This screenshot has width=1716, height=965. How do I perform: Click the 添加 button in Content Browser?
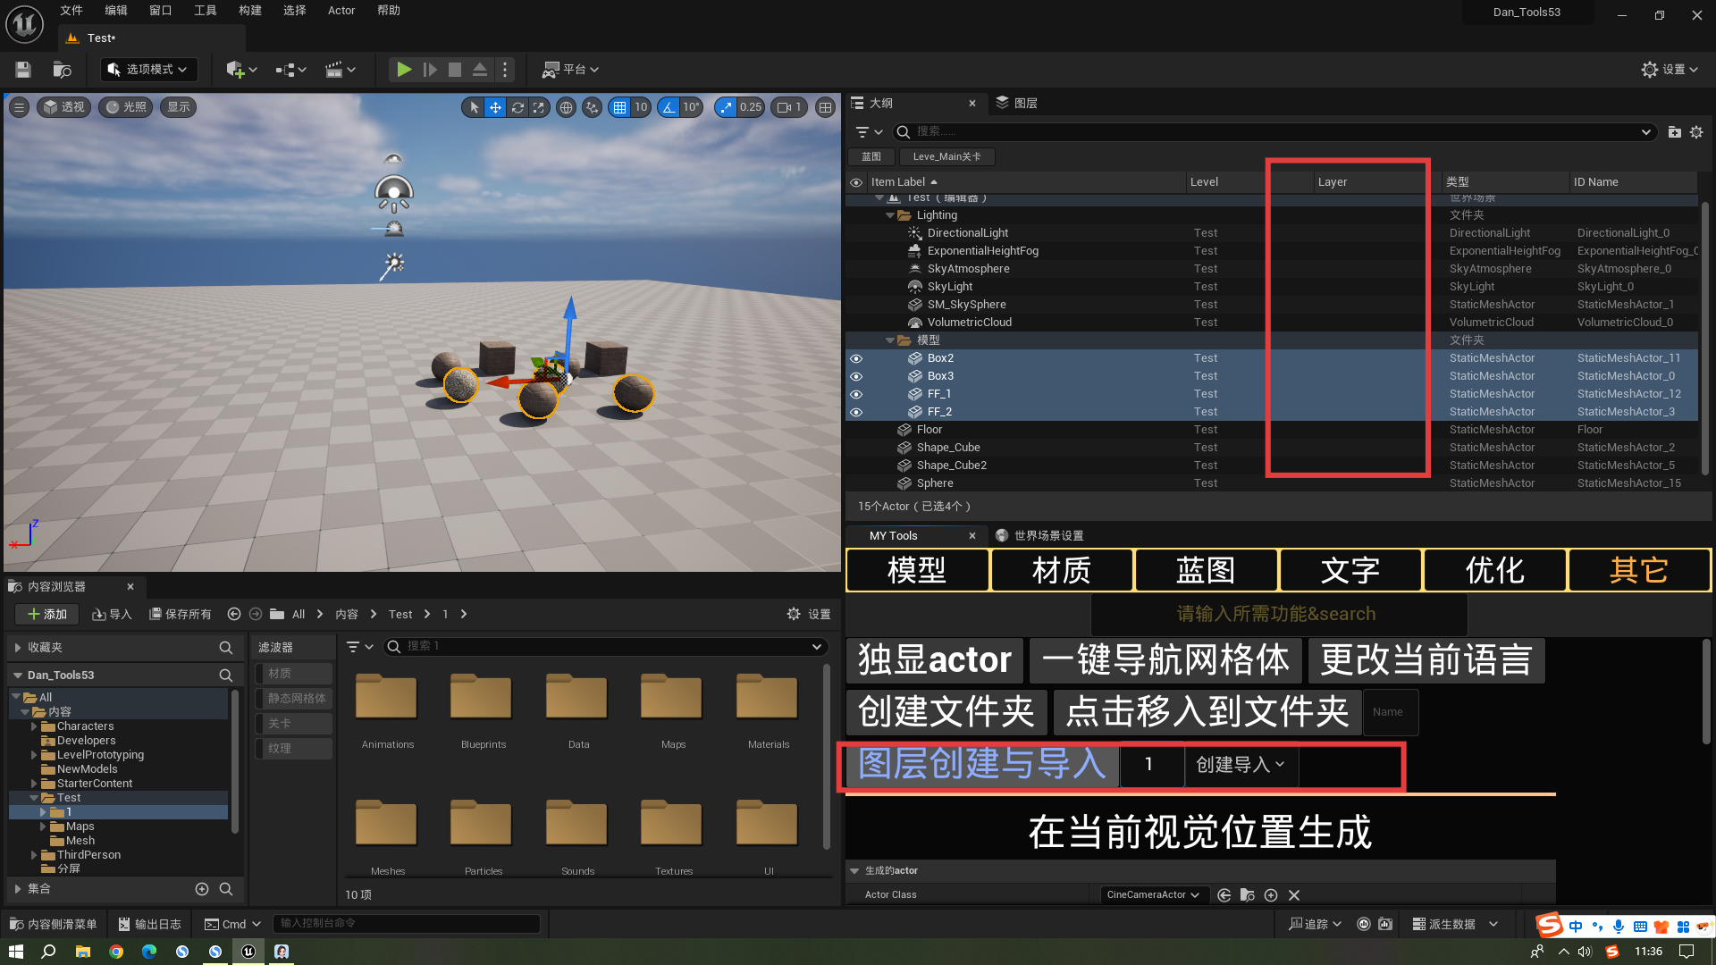click(47, 615)
